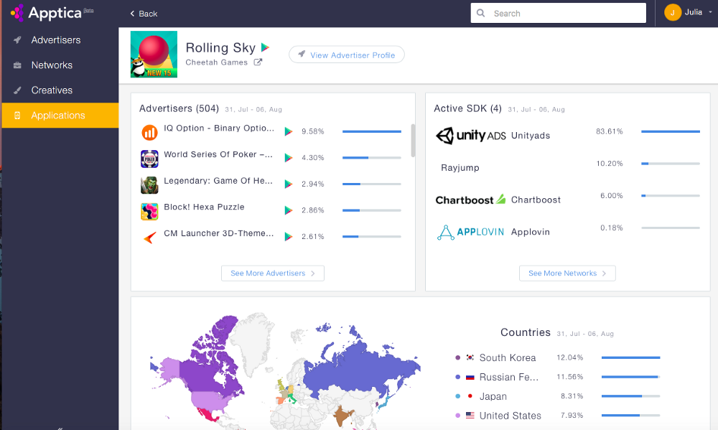Click View Advertiser Profile button

347,55
